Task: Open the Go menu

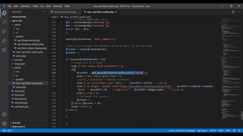Action: tap(42, 6)
